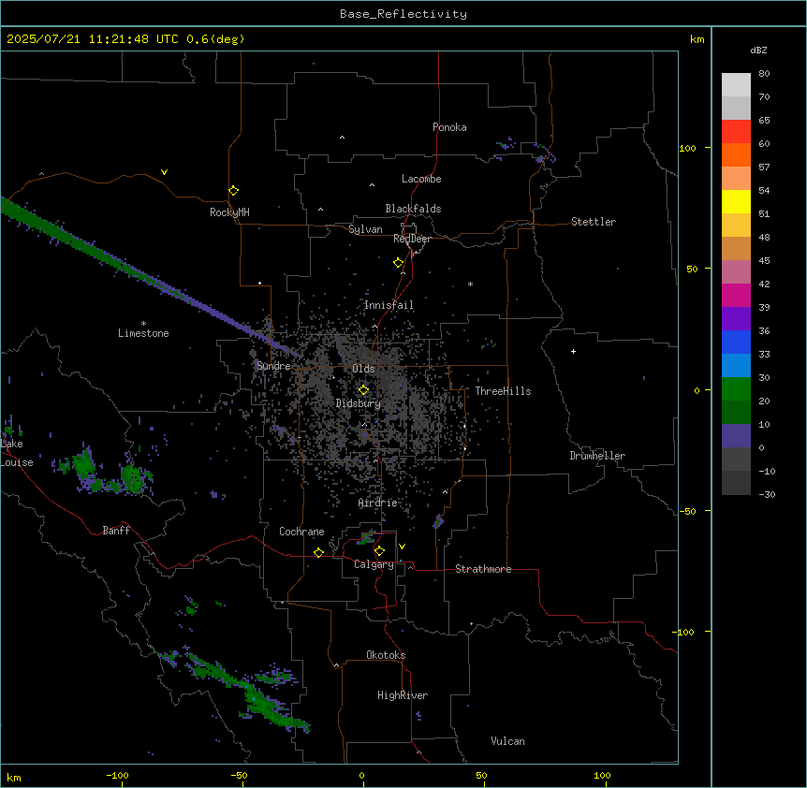Click the light gray 70-80 dBZ legend swatch
807x788 pixels.
(x=736, y=85)
